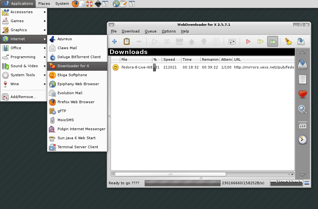Select the Fedora-8-Live download row
Image resolution: width=318 pixels, height=209 pixels.
(203, 67)
